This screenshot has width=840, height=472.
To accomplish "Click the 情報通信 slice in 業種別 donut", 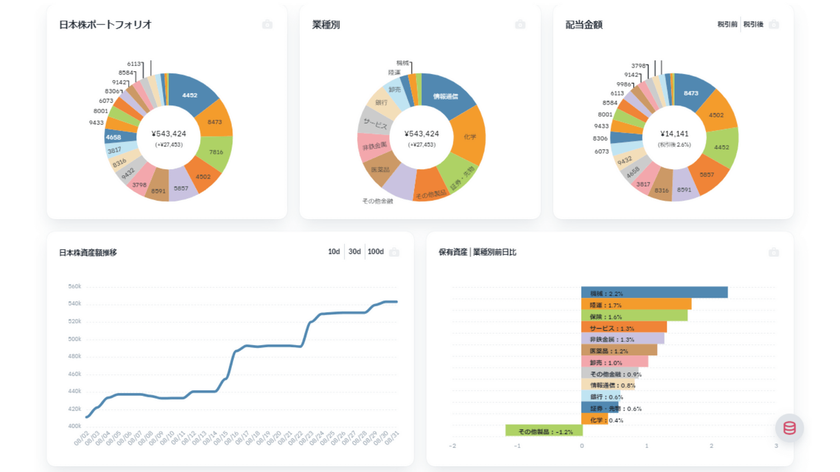I will click(x=446, y=96).
